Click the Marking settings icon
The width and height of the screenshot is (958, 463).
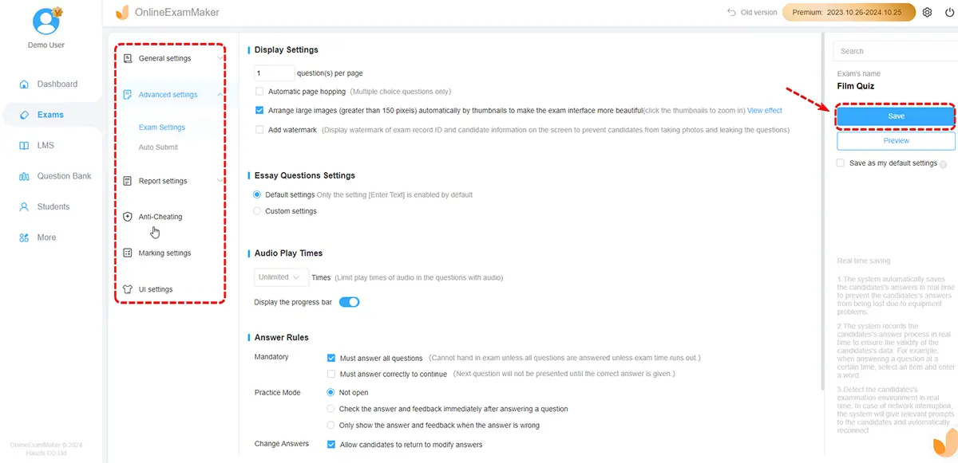[x=128, y=253]
